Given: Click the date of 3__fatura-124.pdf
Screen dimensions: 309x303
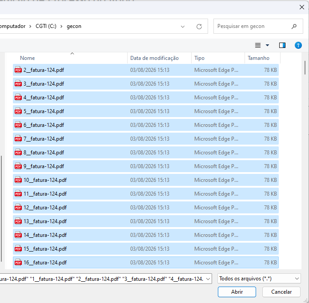Looking at the screenshot, I should coord(150,84).
